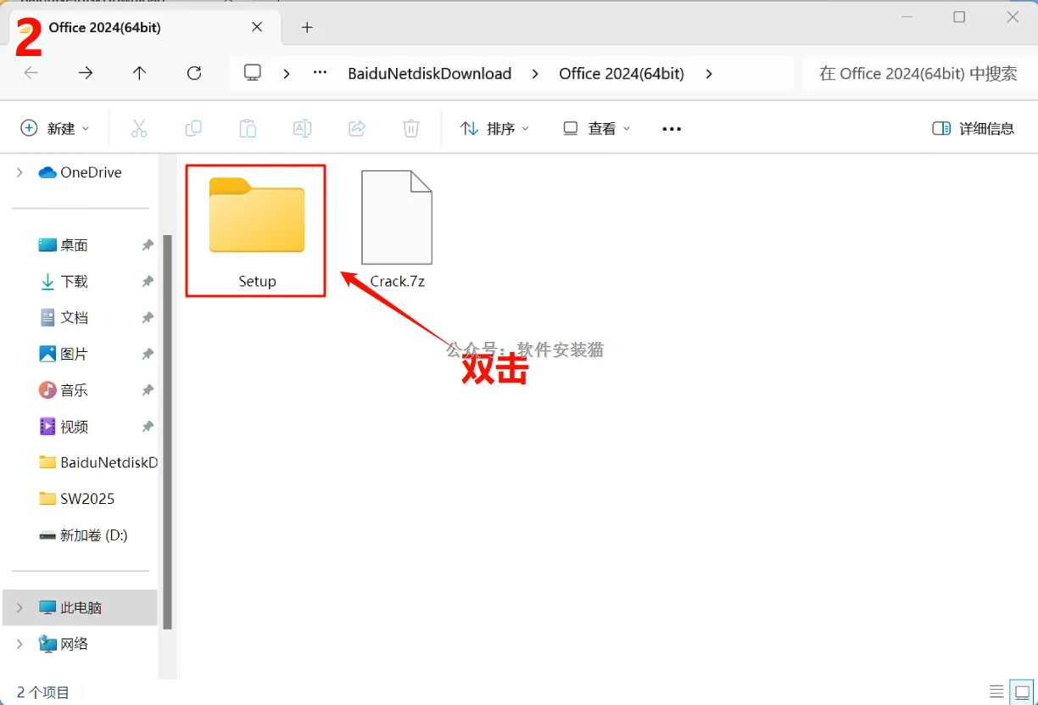Navigate to BaiduNetdiskDownload via breadcrumb
This screenshot has height=705, width=1038.
point(429,73)
